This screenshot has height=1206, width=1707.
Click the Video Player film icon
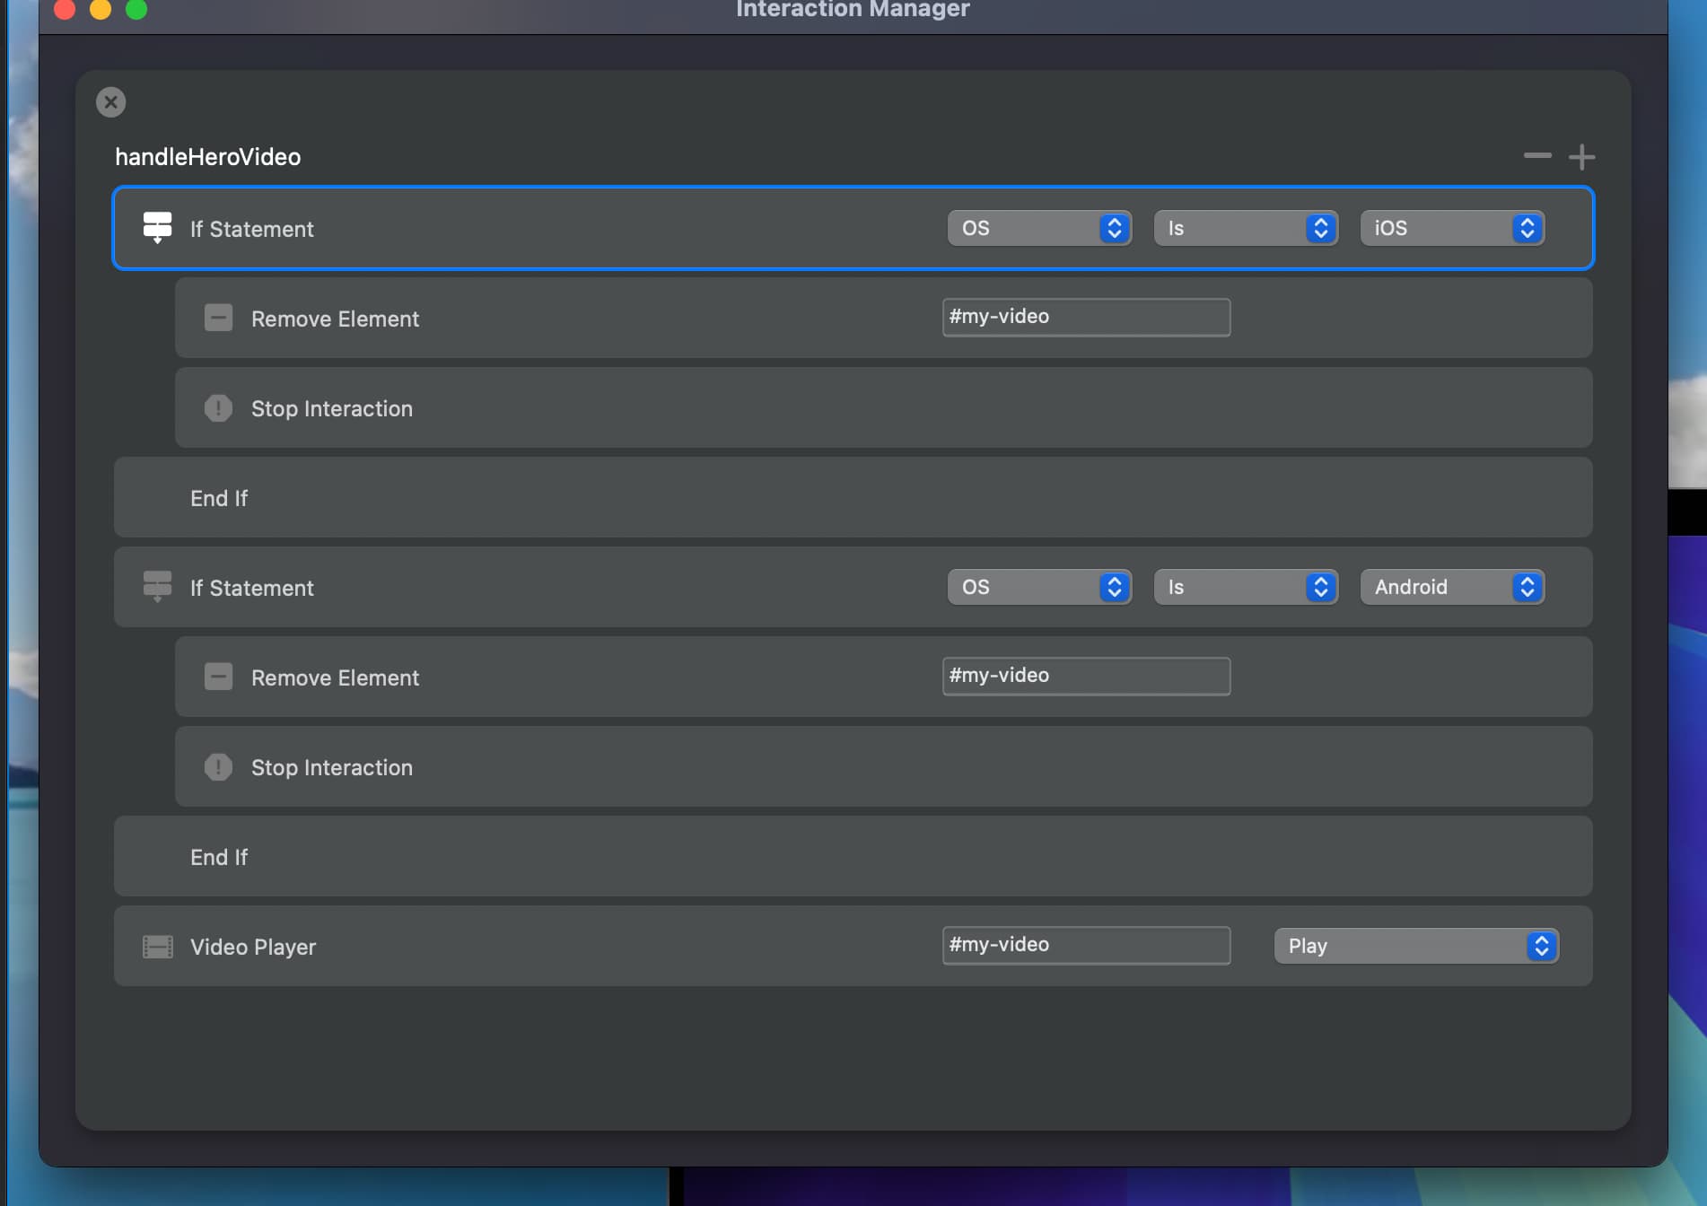[x=158, y=947]
